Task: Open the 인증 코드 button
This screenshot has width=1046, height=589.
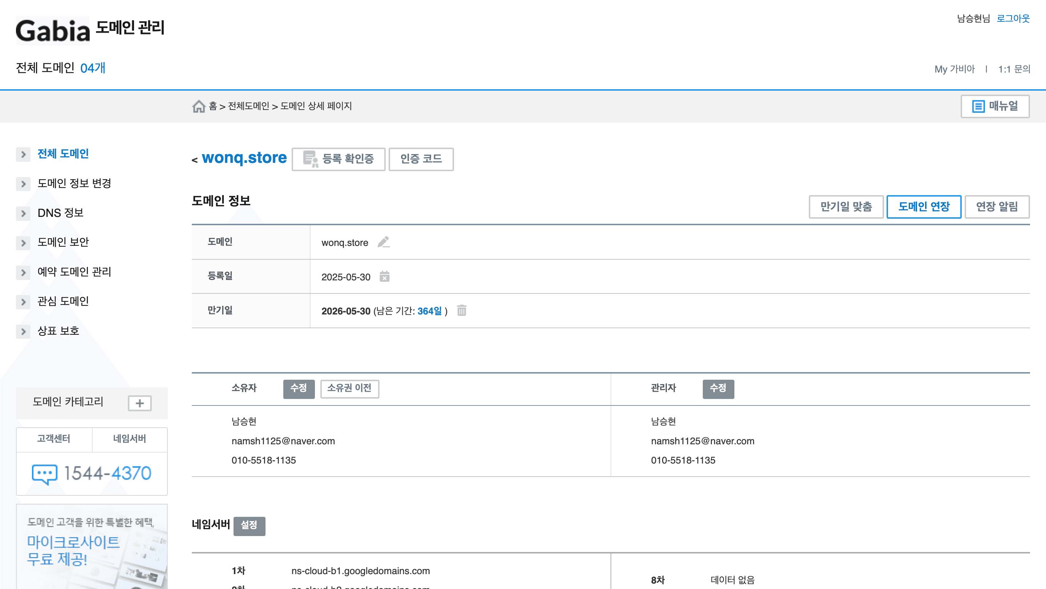Action: (421, 159)
